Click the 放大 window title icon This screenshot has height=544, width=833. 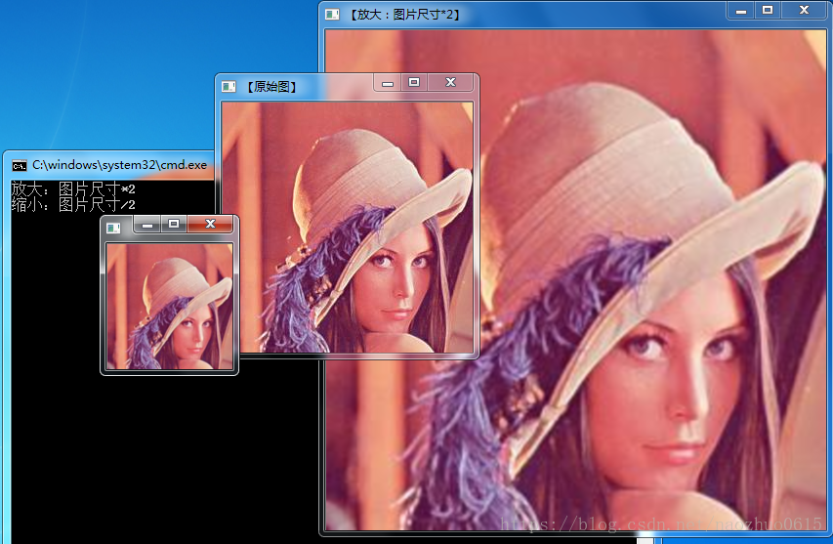click(332, 15)
